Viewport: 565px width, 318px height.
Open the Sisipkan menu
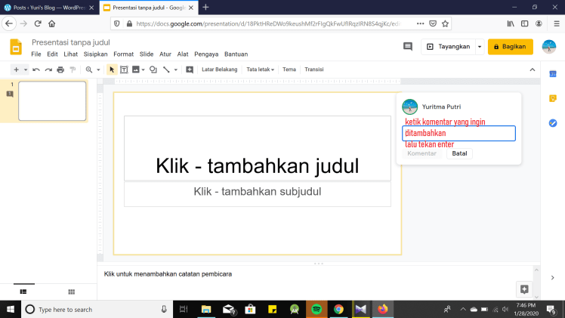click(x=95, y=54)
